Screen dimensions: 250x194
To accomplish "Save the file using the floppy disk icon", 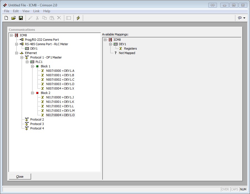I will click(21, 18).
